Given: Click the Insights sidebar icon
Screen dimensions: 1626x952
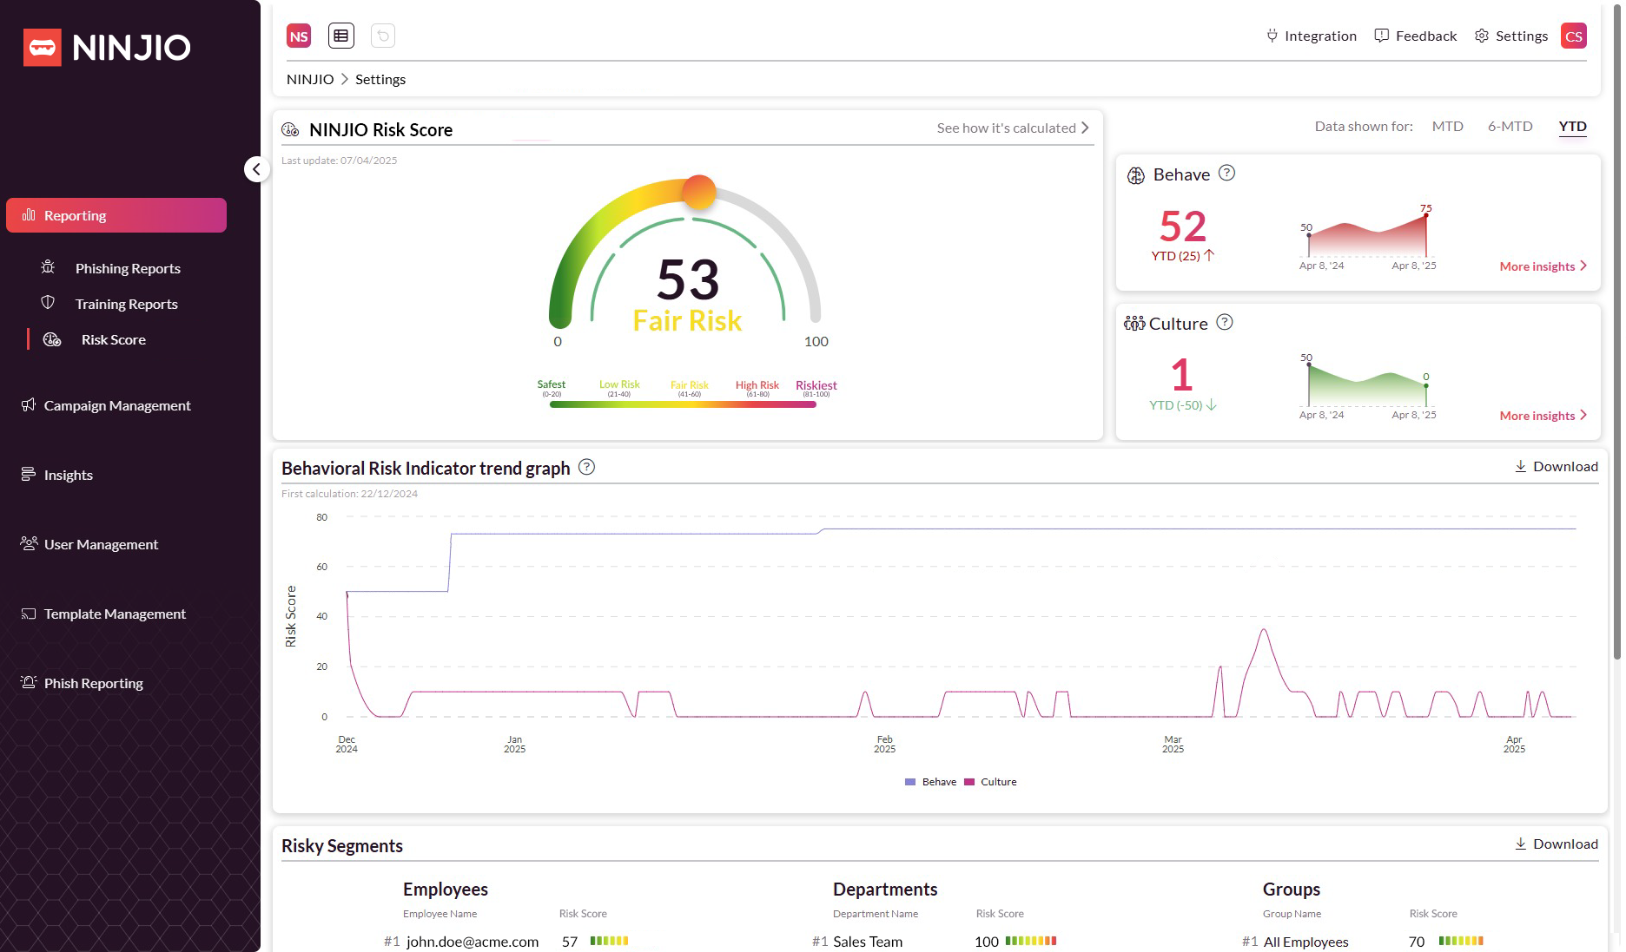Looking at the screenshot, I should (29, 474).
